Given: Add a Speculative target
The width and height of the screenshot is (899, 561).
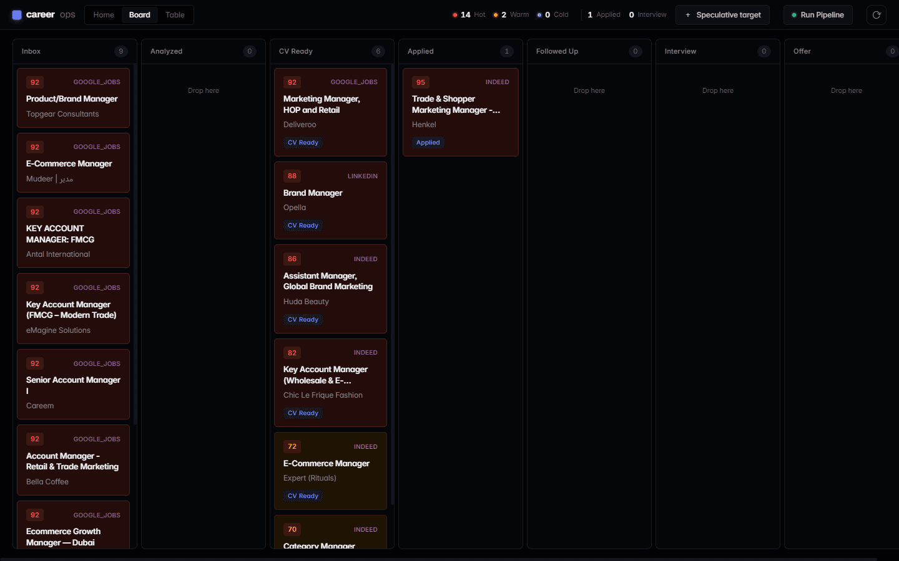Looking at the screenshot, I should click(722, 15).
